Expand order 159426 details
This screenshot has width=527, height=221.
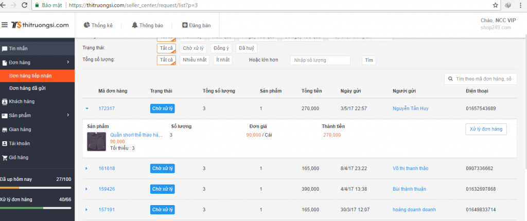point(86,189)
